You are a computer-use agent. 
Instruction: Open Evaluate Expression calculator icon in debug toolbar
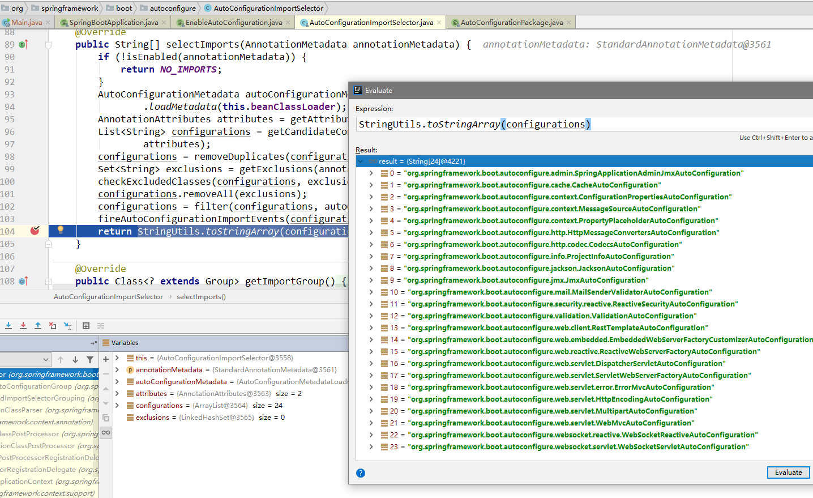[x=86, y=326]
